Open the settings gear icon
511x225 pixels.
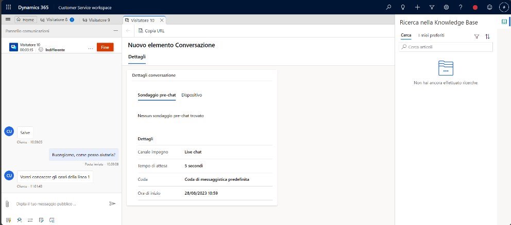446,7
